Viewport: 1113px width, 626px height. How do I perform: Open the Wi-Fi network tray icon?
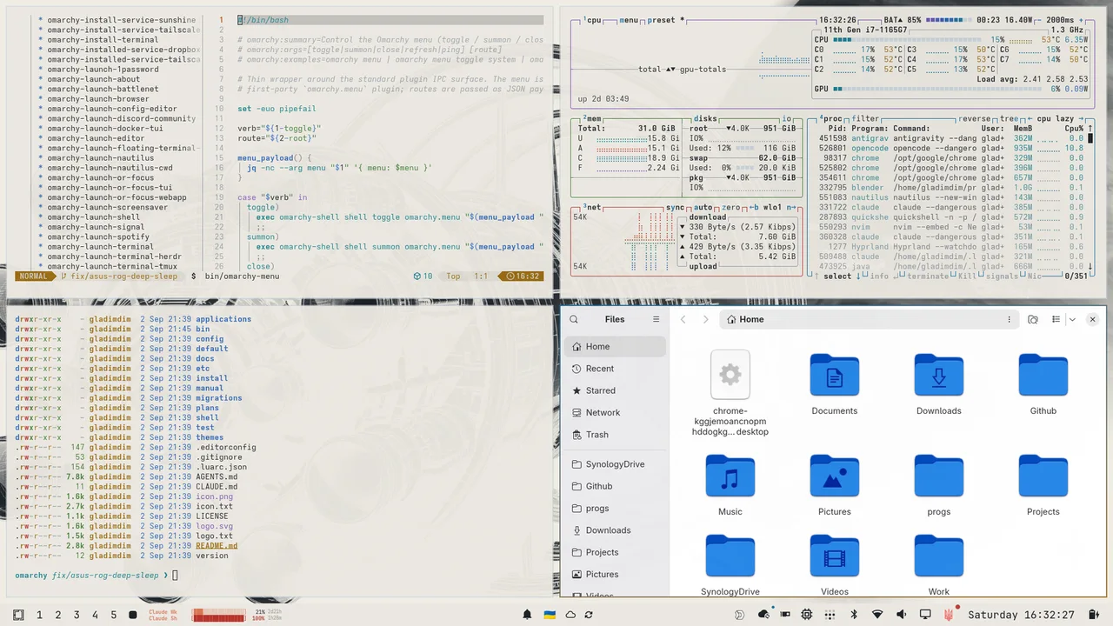[x=877, y=615]
